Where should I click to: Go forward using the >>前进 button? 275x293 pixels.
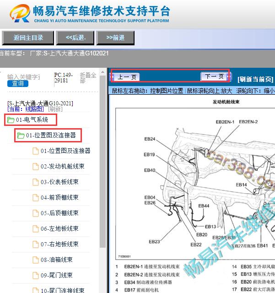(115, 38)
